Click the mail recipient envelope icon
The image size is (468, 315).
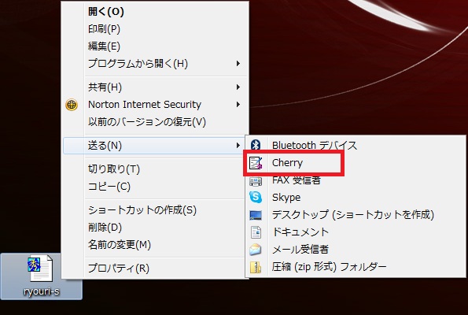point(256,250)
